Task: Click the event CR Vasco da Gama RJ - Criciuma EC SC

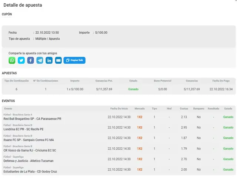Action: [30, 150]
